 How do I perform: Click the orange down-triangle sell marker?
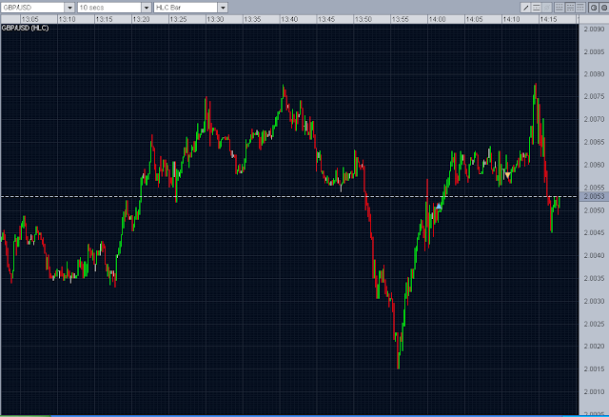(507, 175)
